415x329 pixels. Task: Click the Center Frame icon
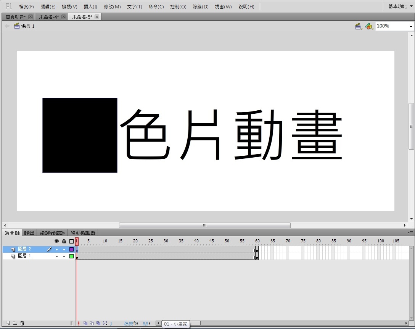pos(79,323)
